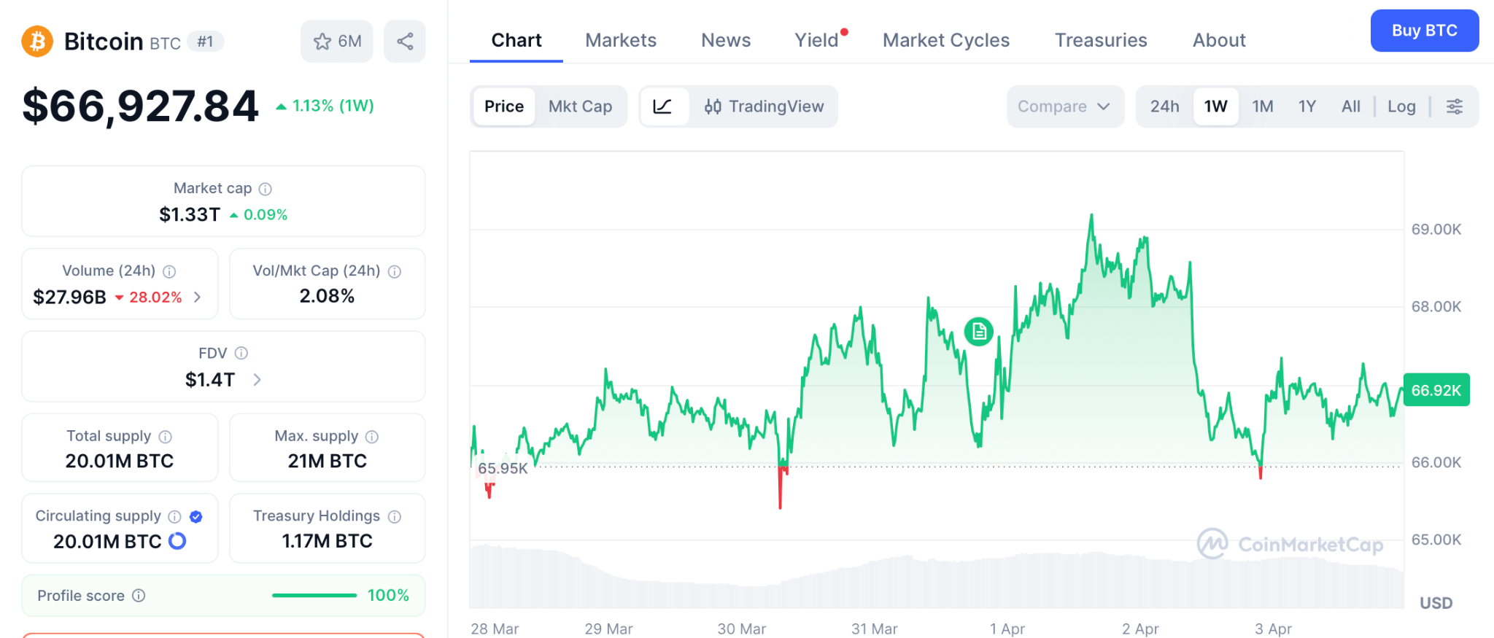This screenshot has width=1494, height=638.
Task: Click the news document marker on chart
Action: coord(978,332)
